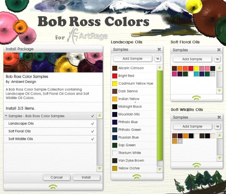This screenshot has width=226, height=194.
Task: Click the green arc grip below Soft Wildlife Oils panel
Action: pyautogui.click(x=197, y=165)
